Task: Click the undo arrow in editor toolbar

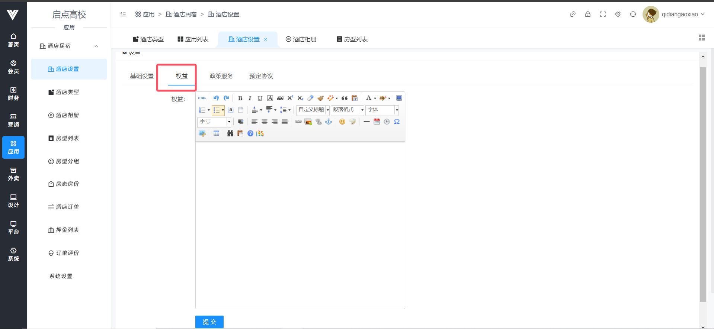Action: pyautogui.click(x=216, y=98)
